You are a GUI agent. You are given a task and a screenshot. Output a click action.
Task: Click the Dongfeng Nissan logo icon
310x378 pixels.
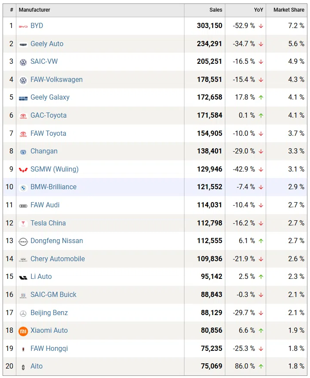pyautogui.click(x=23, y=241)
